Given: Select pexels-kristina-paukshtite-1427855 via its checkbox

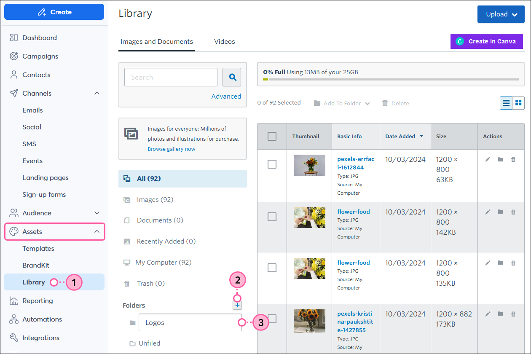Looking at the screenshot, I should [x=272, y=319].
